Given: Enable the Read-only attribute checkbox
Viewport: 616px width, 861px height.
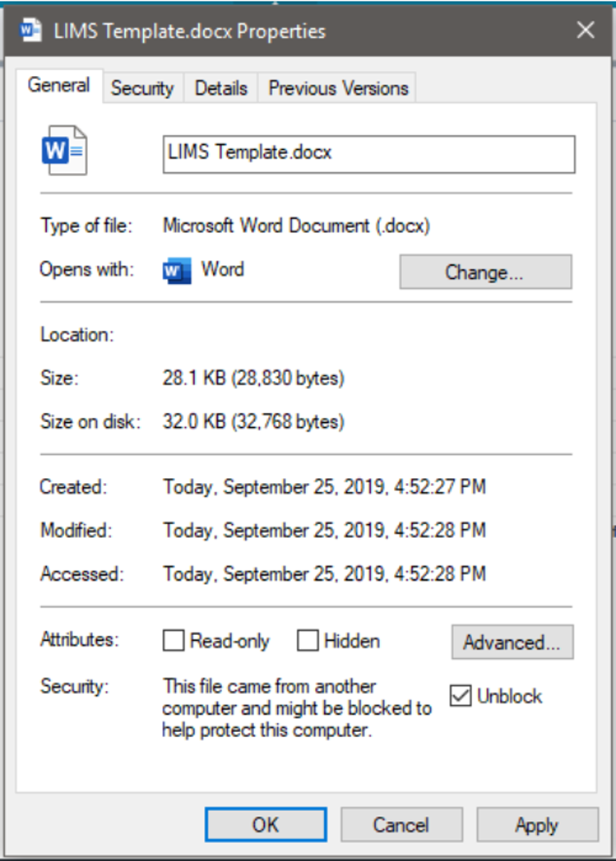Looking at the screenshot, I should click(x=173, y=640).
